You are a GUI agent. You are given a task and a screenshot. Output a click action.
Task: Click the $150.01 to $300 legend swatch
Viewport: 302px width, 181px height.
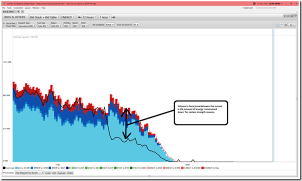(x=131, y=168)
